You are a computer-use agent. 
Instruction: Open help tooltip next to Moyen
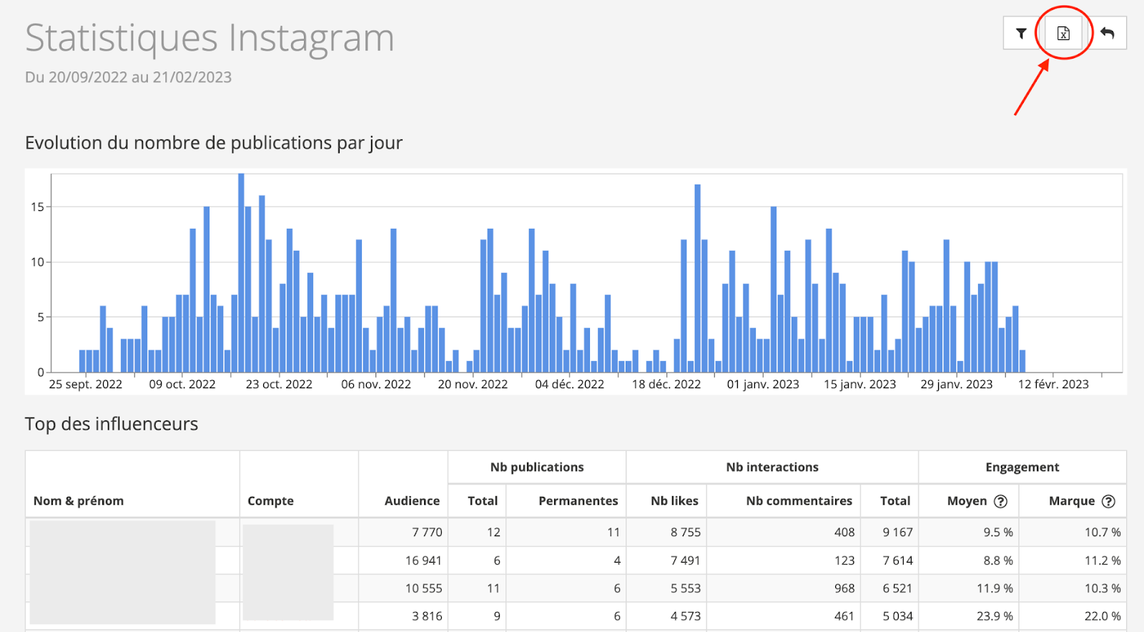click(x=1001, y=501)
